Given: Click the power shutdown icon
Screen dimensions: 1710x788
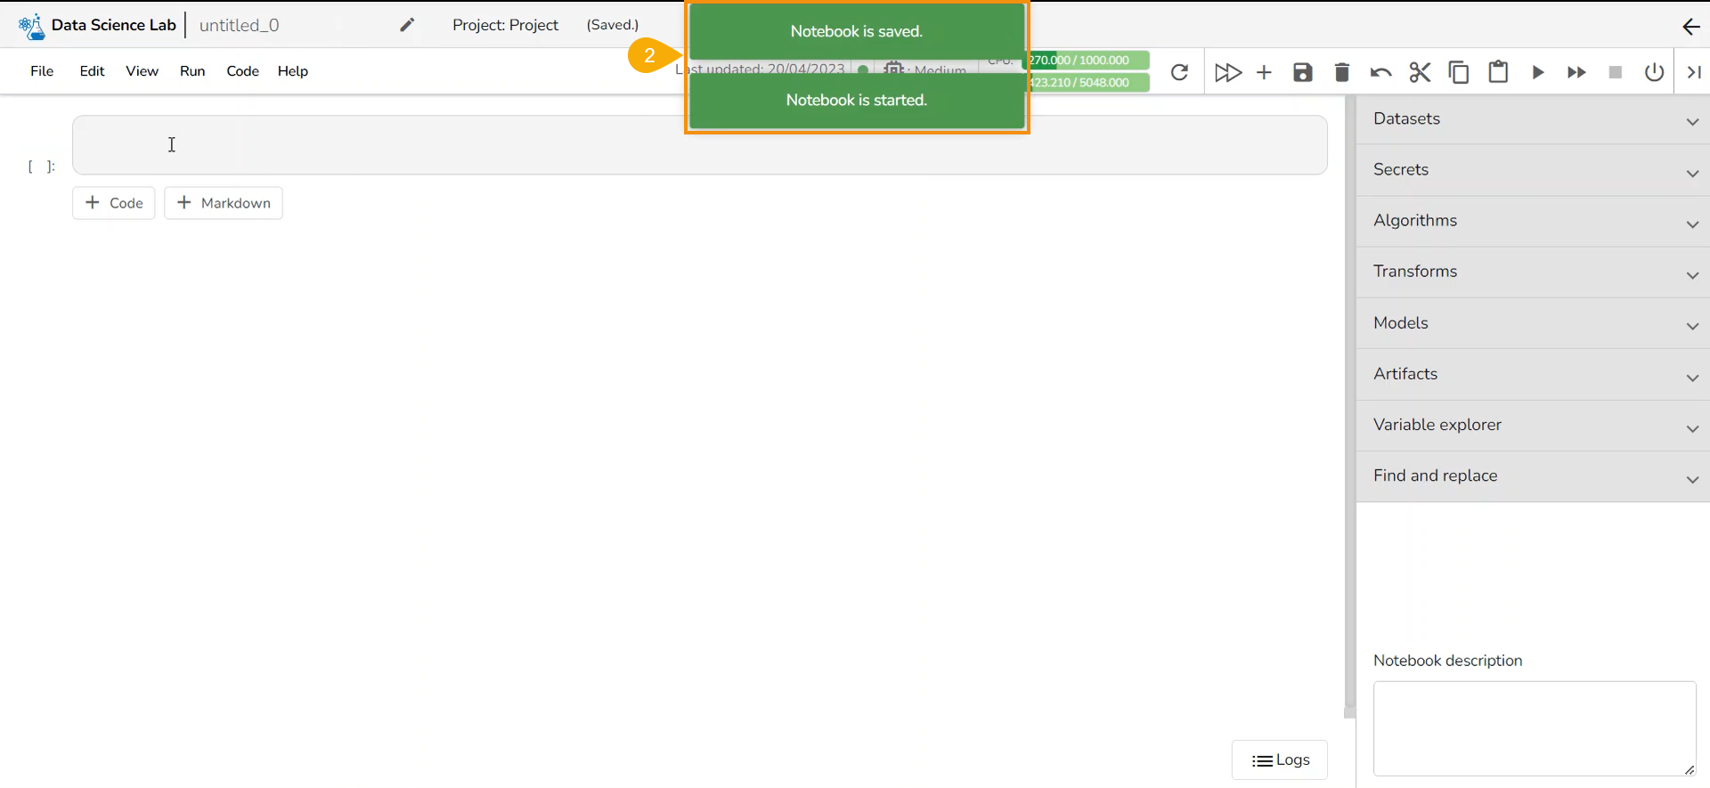Looking at the screenshot, I should click(1654, 72).
